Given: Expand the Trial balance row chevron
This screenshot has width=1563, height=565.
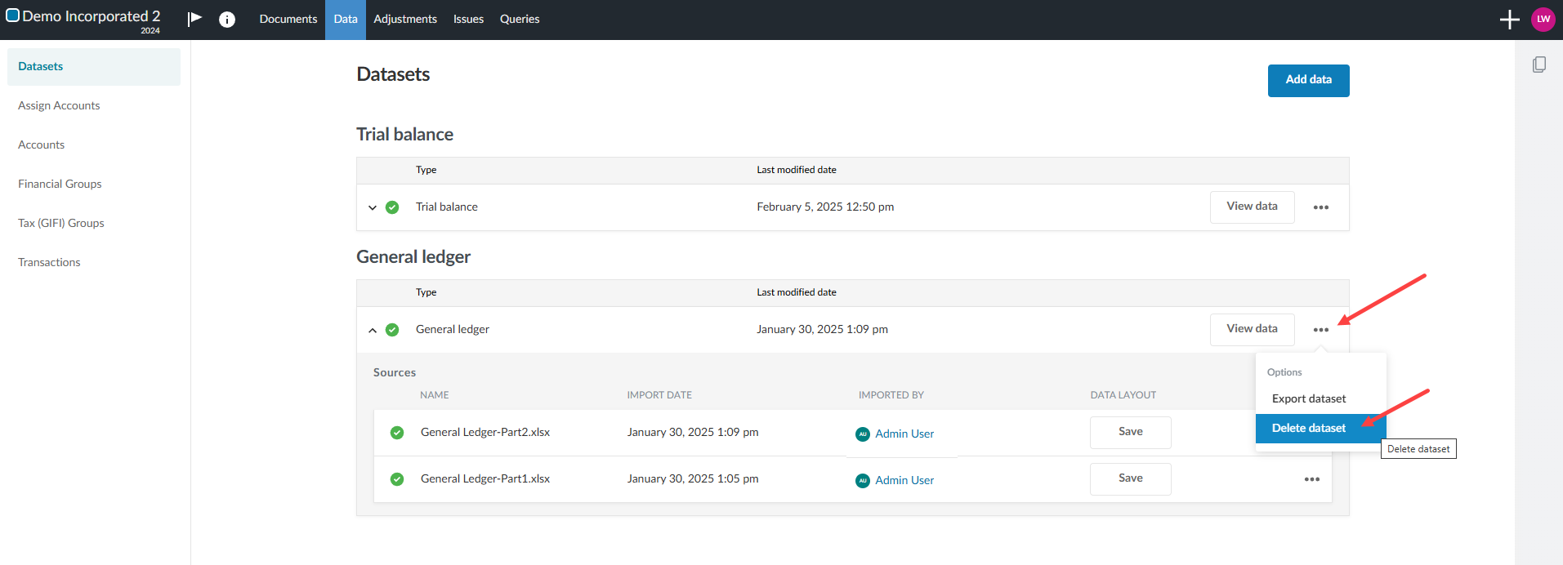Looking at the screenshot, I should (x=373, y=207).
